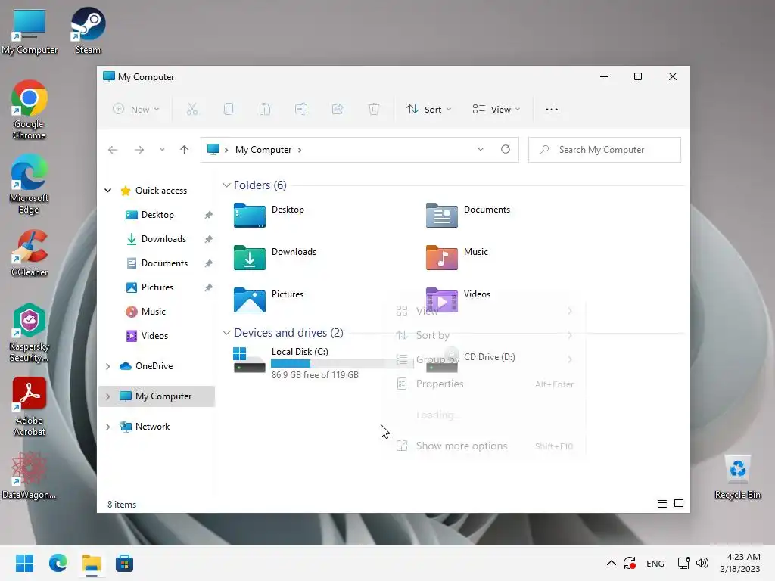Open clock and date flyout
Viewport: 775px width, 581px height.
740,563
